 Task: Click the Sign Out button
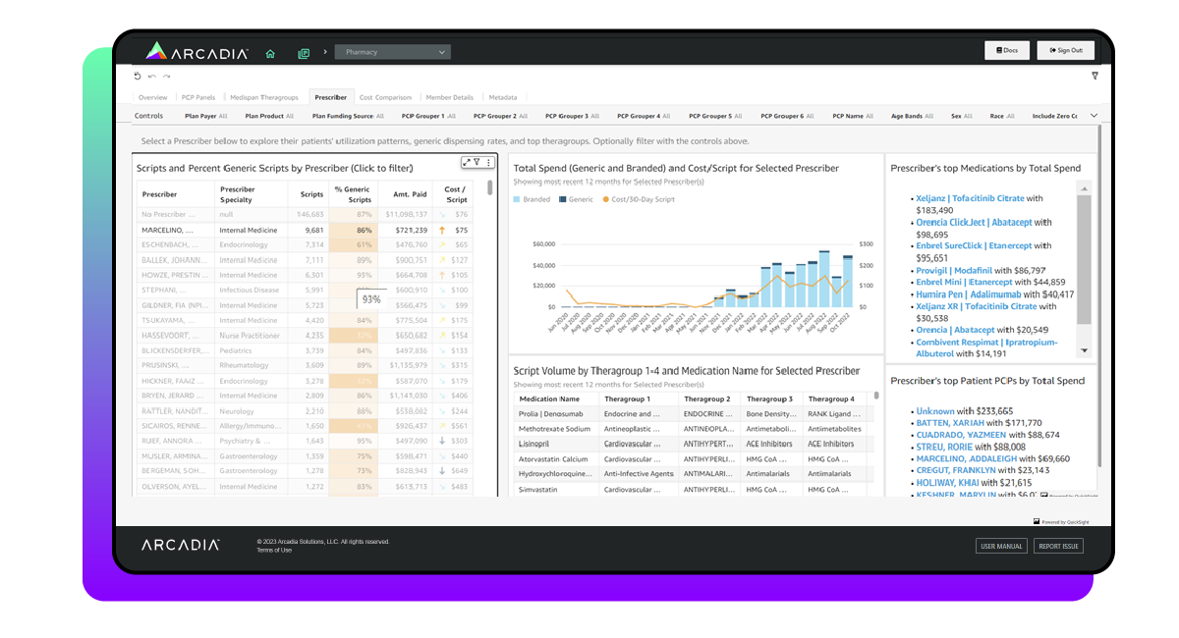(1065, 50)
